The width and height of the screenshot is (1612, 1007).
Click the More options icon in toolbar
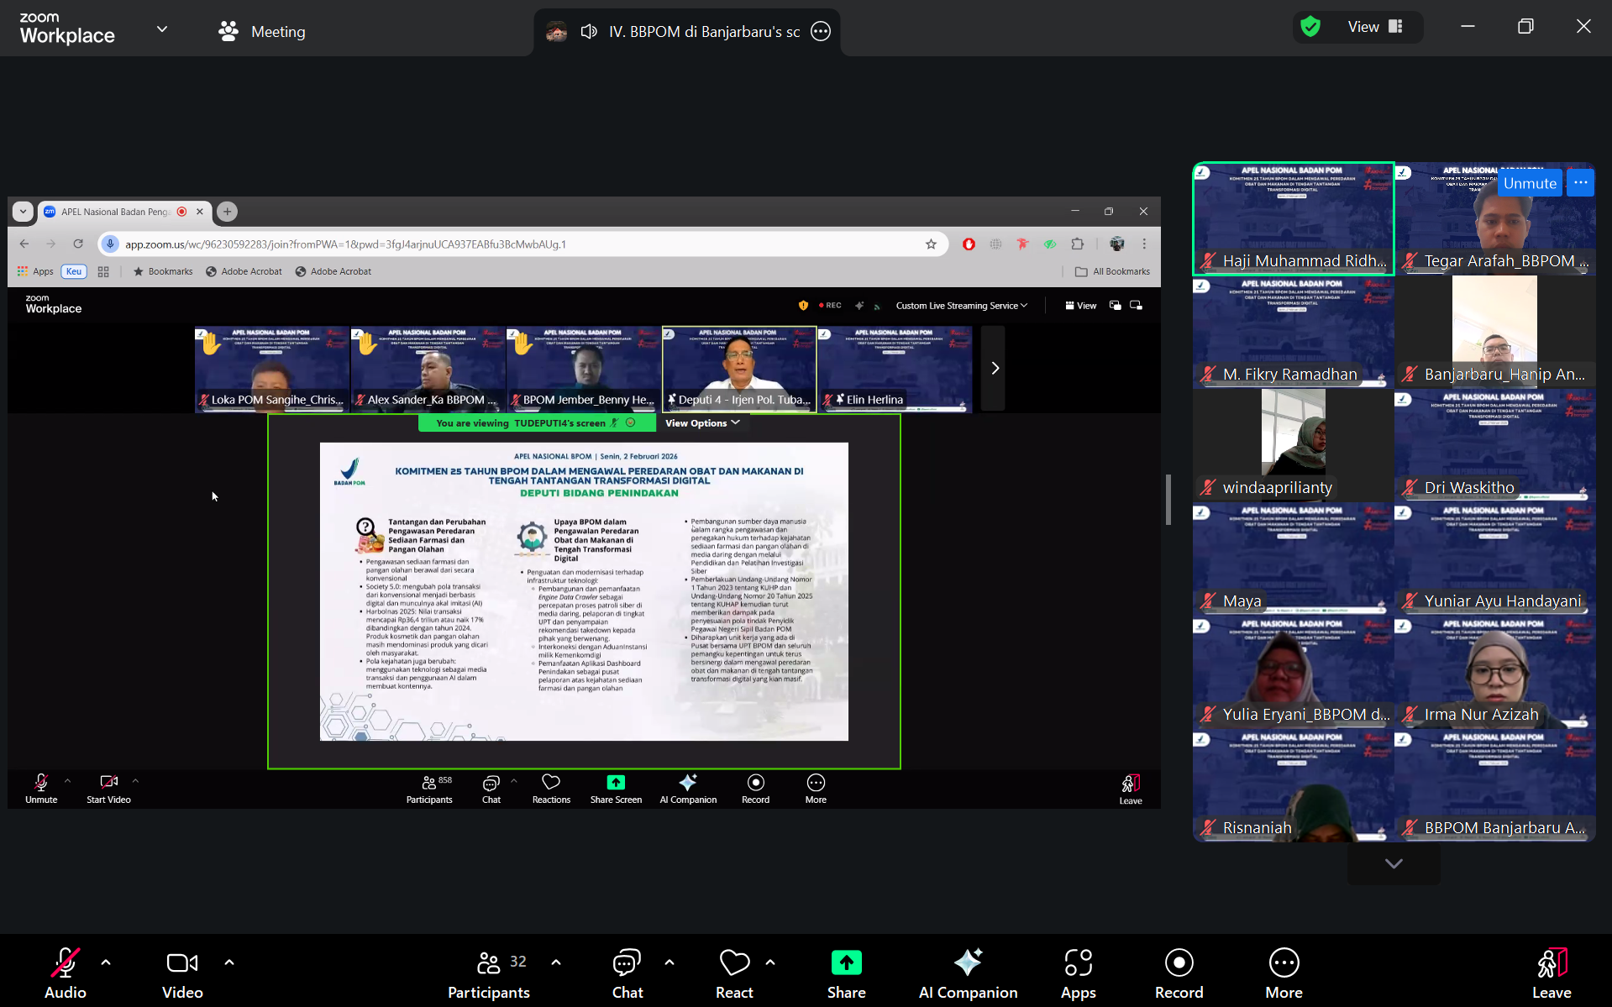[x=1284, y=973]
